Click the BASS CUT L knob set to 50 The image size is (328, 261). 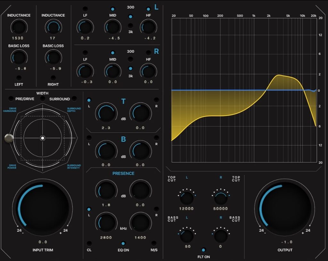(186, 236)
